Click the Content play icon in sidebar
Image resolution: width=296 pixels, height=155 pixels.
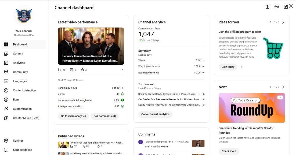click(6, 53)
